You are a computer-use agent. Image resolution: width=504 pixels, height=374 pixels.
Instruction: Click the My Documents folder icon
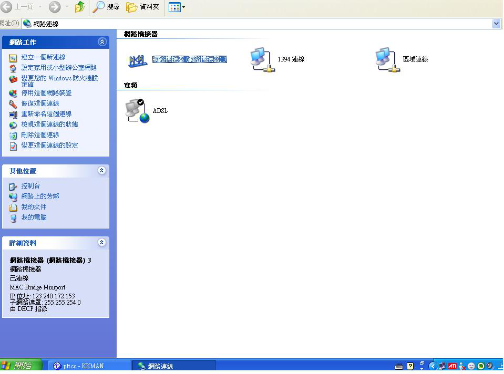(x=13, y=207)
